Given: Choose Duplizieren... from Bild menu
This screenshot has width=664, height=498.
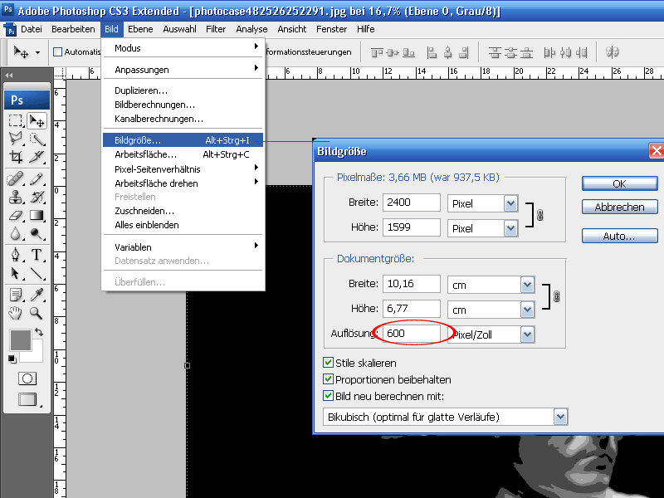Looking at the screenshot, I should click(183, 90).
